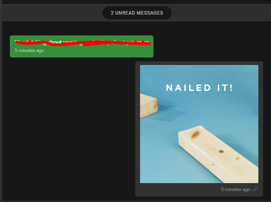This screenshot has height=202, width=271.
Task: Open the NAILED IT! image attachment
Action: click(x=199, y=124)
